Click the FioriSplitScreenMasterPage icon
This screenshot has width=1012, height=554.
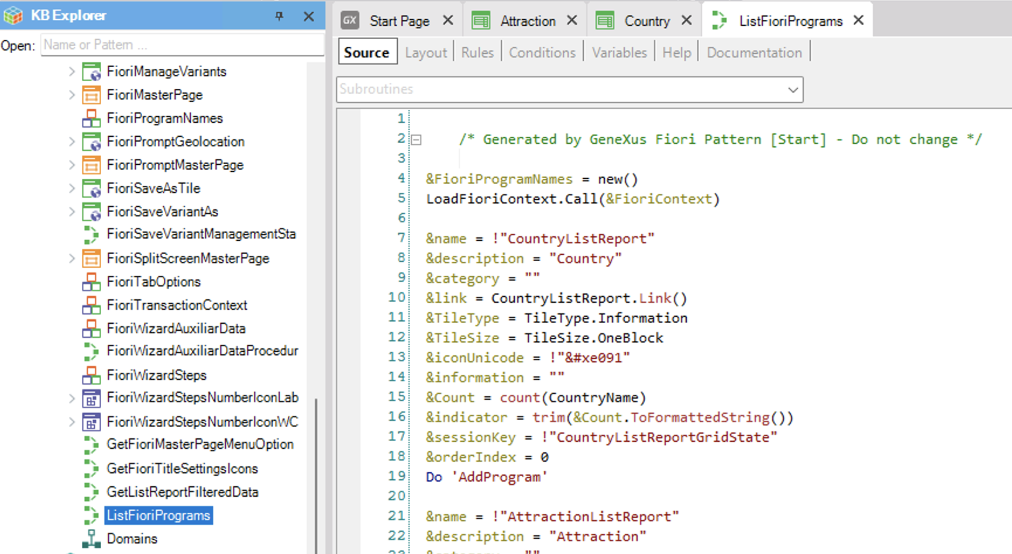tap(91, 258)
